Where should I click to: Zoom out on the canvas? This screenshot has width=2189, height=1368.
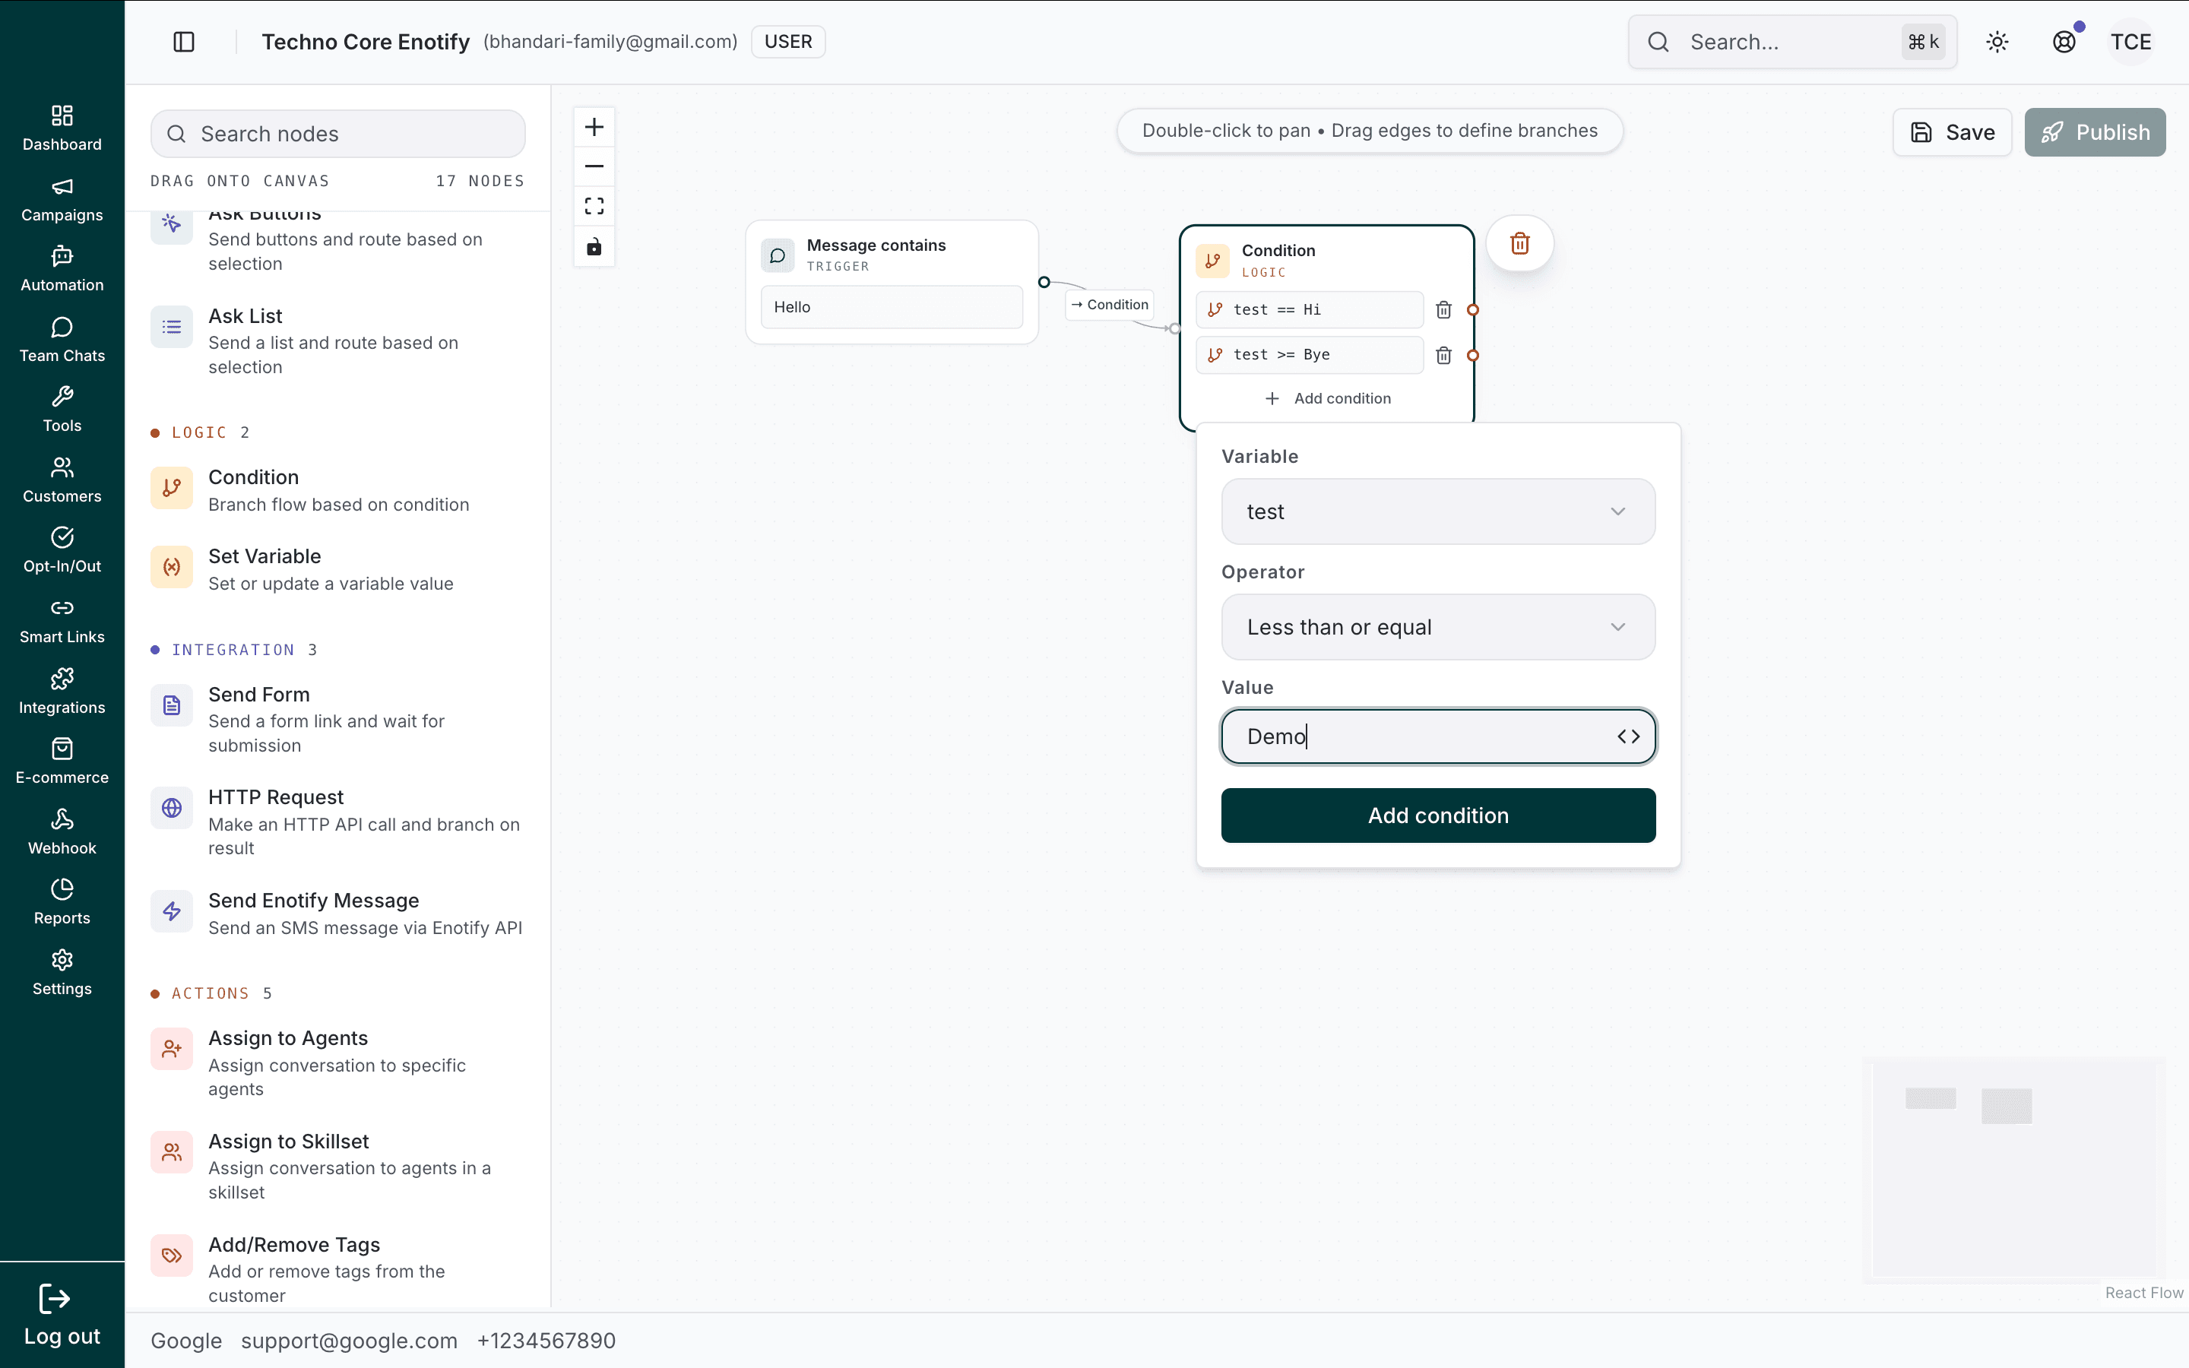click(x=594, y=166)
